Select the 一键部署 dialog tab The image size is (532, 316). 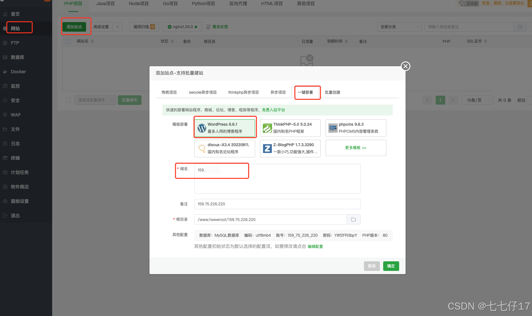tap(305, 92)
